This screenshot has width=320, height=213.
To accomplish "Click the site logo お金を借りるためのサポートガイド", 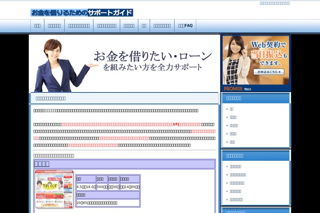I will click(x=82, y=13).
